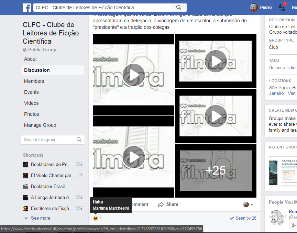Click the El Vuelo Chárter shortcut icon
The image size is (297, 233).
coord(25,175)
